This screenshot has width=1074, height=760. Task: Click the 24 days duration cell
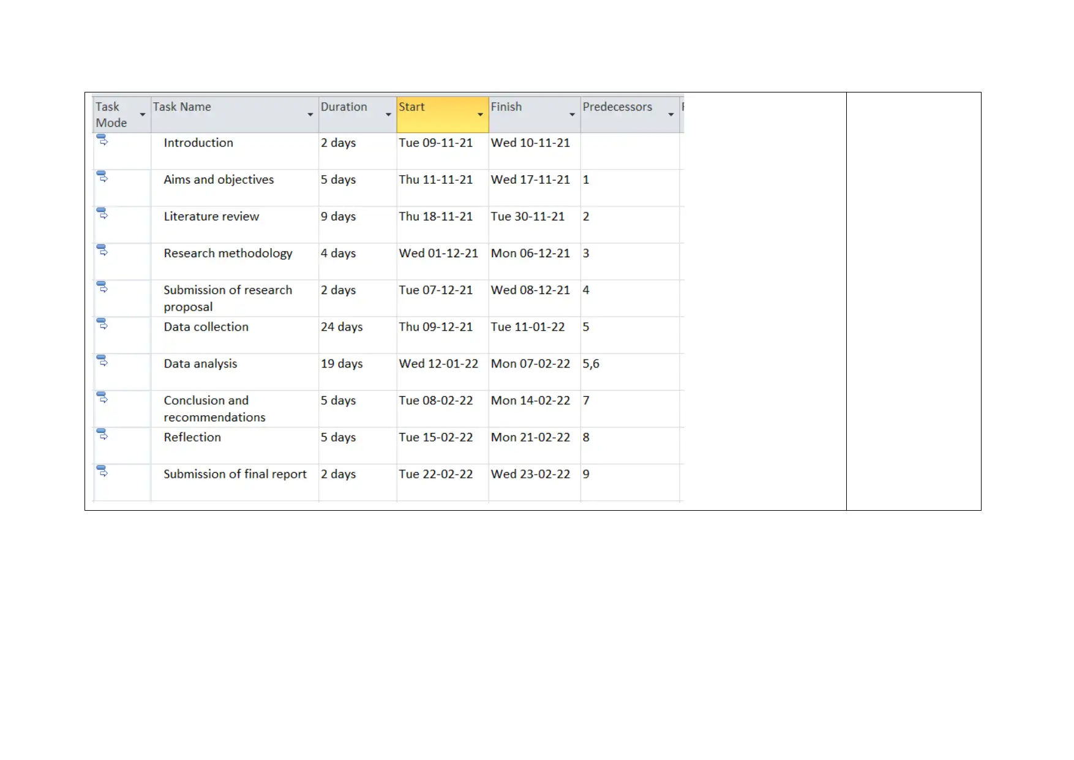coord(358,335)
